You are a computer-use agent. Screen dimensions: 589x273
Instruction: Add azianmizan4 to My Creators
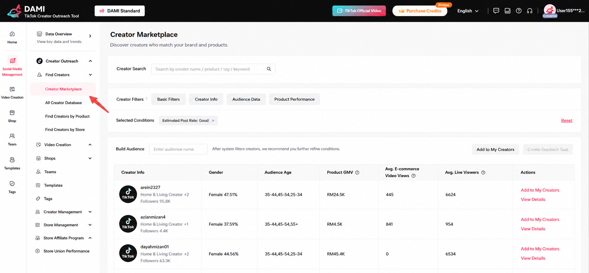(540, 219)
